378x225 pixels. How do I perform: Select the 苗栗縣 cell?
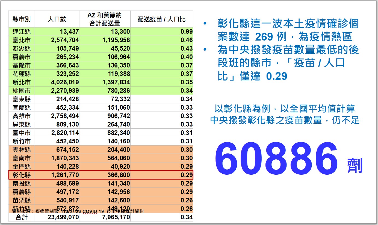coord(22,200)
